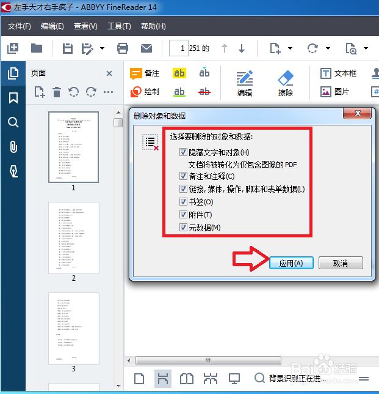Click the 取消 button

pyautogui.click(x=341, y=263)
